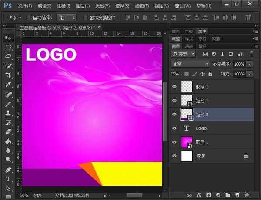Select the Crop tool
261x200 pixels.
coord(8,75)
